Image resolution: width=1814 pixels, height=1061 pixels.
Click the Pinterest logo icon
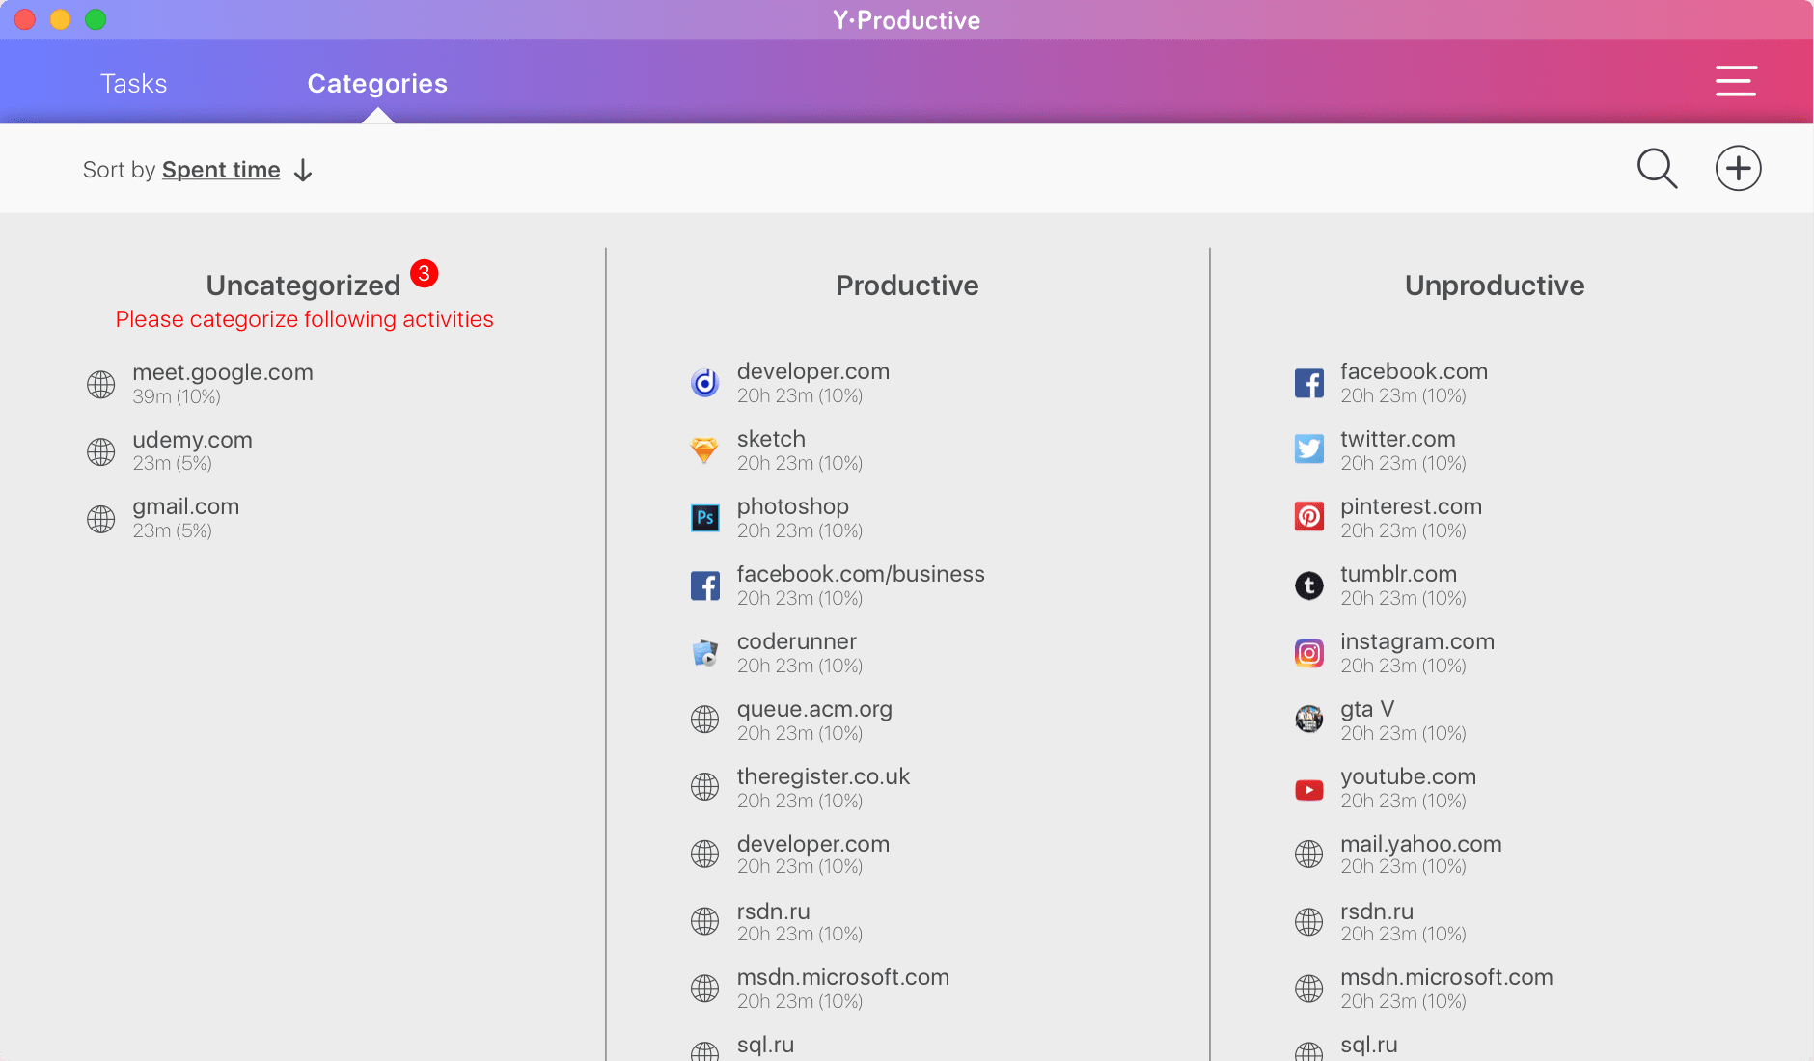pyautogui.click(x=1308, y=517)
